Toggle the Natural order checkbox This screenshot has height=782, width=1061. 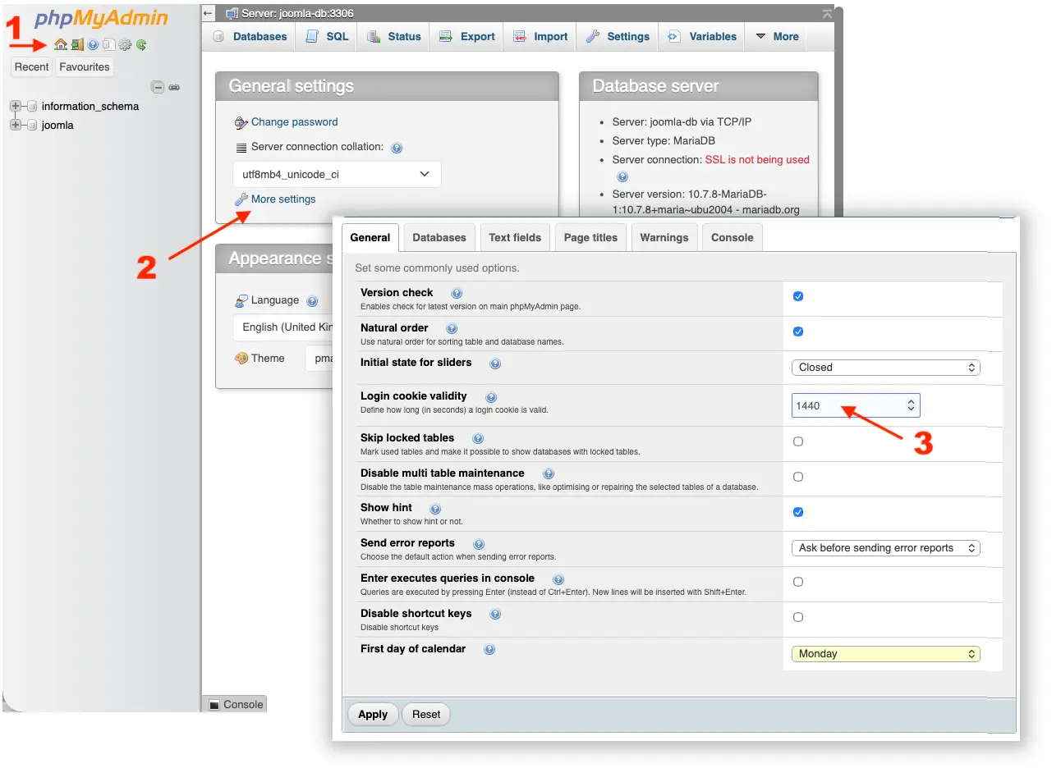pyautogui.click(x=798, y=332)
